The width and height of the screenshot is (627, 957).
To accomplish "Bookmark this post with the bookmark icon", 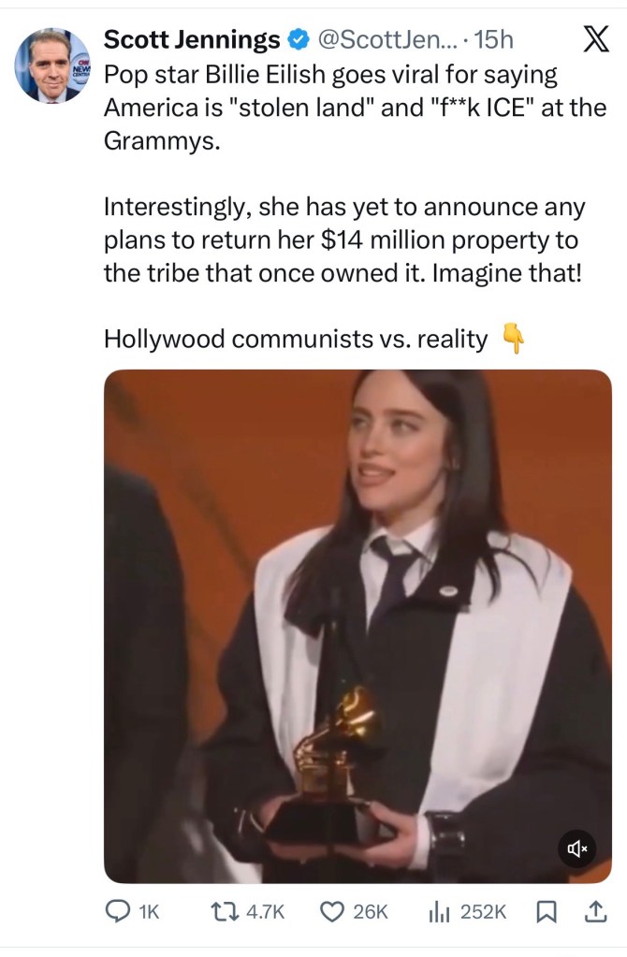I will pos(546,912).
